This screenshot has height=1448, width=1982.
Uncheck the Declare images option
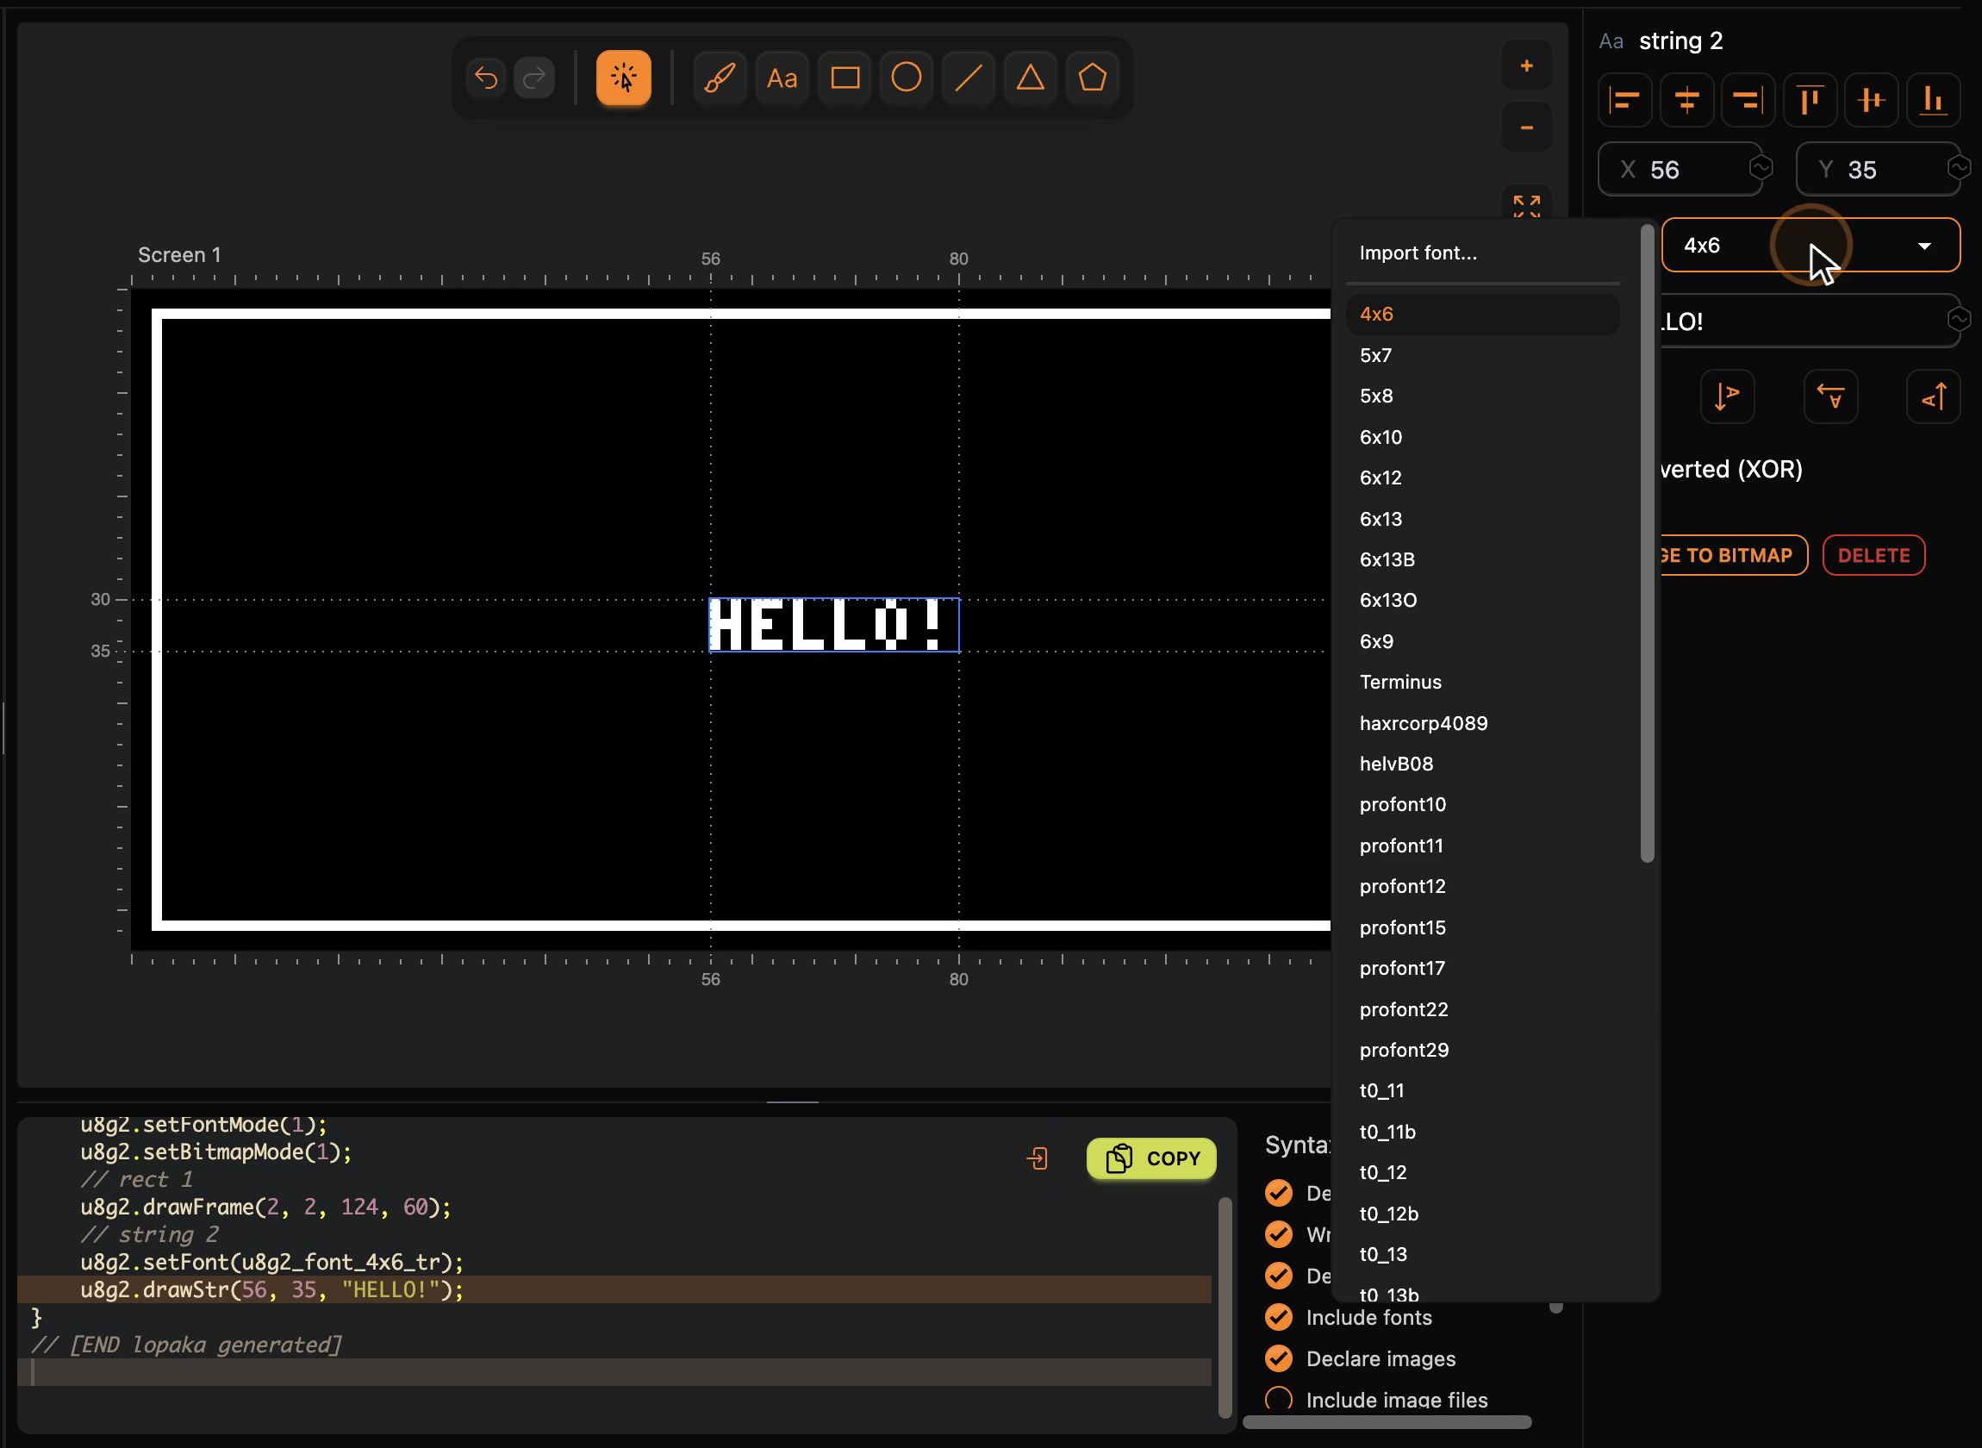click(x=1280, y=1358)
